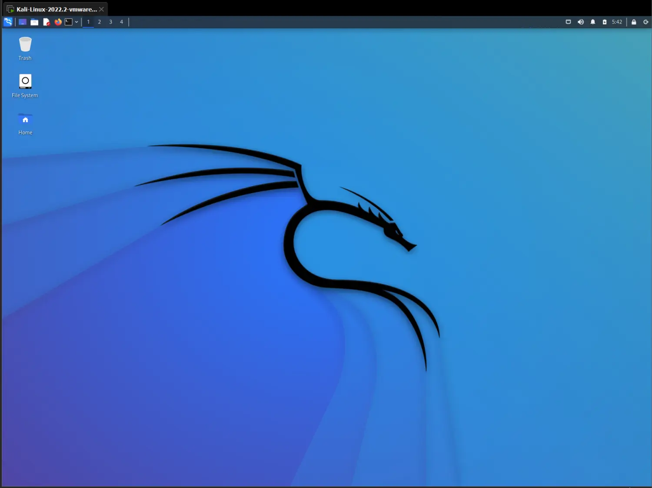The width and height of the screenshot is (652, 488).
Task: Launch the file manager from the panel
Action: (x=34, y=22)
